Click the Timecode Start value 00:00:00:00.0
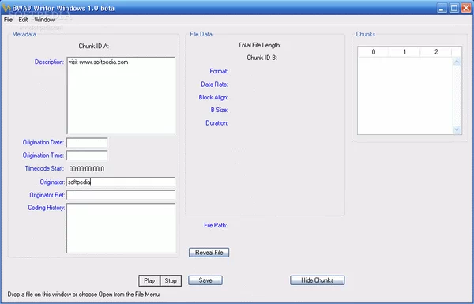This screenshot has width=474, height=304. [x=87, y=169]
